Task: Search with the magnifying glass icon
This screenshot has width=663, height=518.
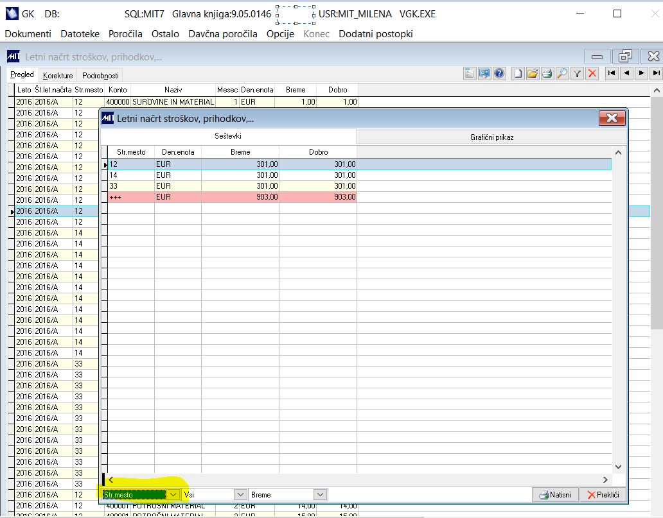Action: pos(562,74)
